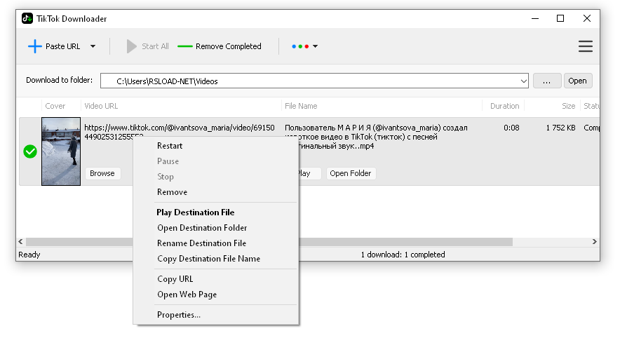The height and width of the screenshot is (338, 620).
Task: Click the Open folder button
Action: pyautogui.click(x=578, y=81)
